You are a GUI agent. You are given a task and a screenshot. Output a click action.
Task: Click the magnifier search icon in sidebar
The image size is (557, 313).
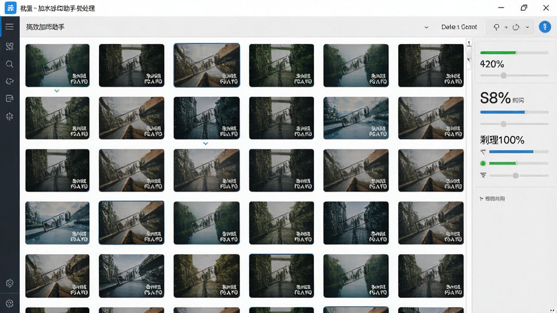[10, 64]
